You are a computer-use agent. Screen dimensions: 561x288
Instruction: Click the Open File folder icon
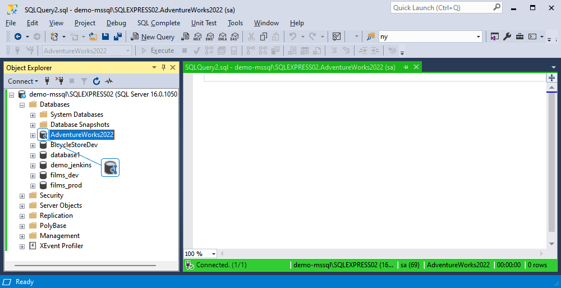(x=93, y=36)
